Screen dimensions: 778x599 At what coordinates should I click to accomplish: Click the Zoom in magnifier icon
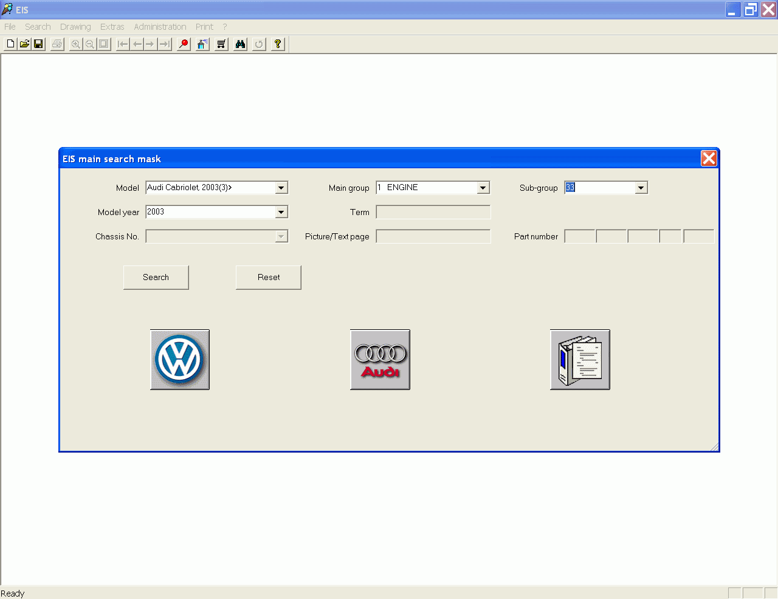(76, 44)
